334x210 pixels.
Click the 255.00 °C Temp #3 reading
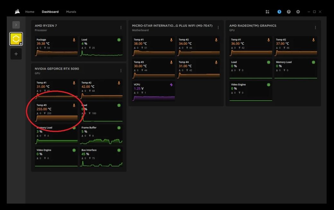[44, 109]
